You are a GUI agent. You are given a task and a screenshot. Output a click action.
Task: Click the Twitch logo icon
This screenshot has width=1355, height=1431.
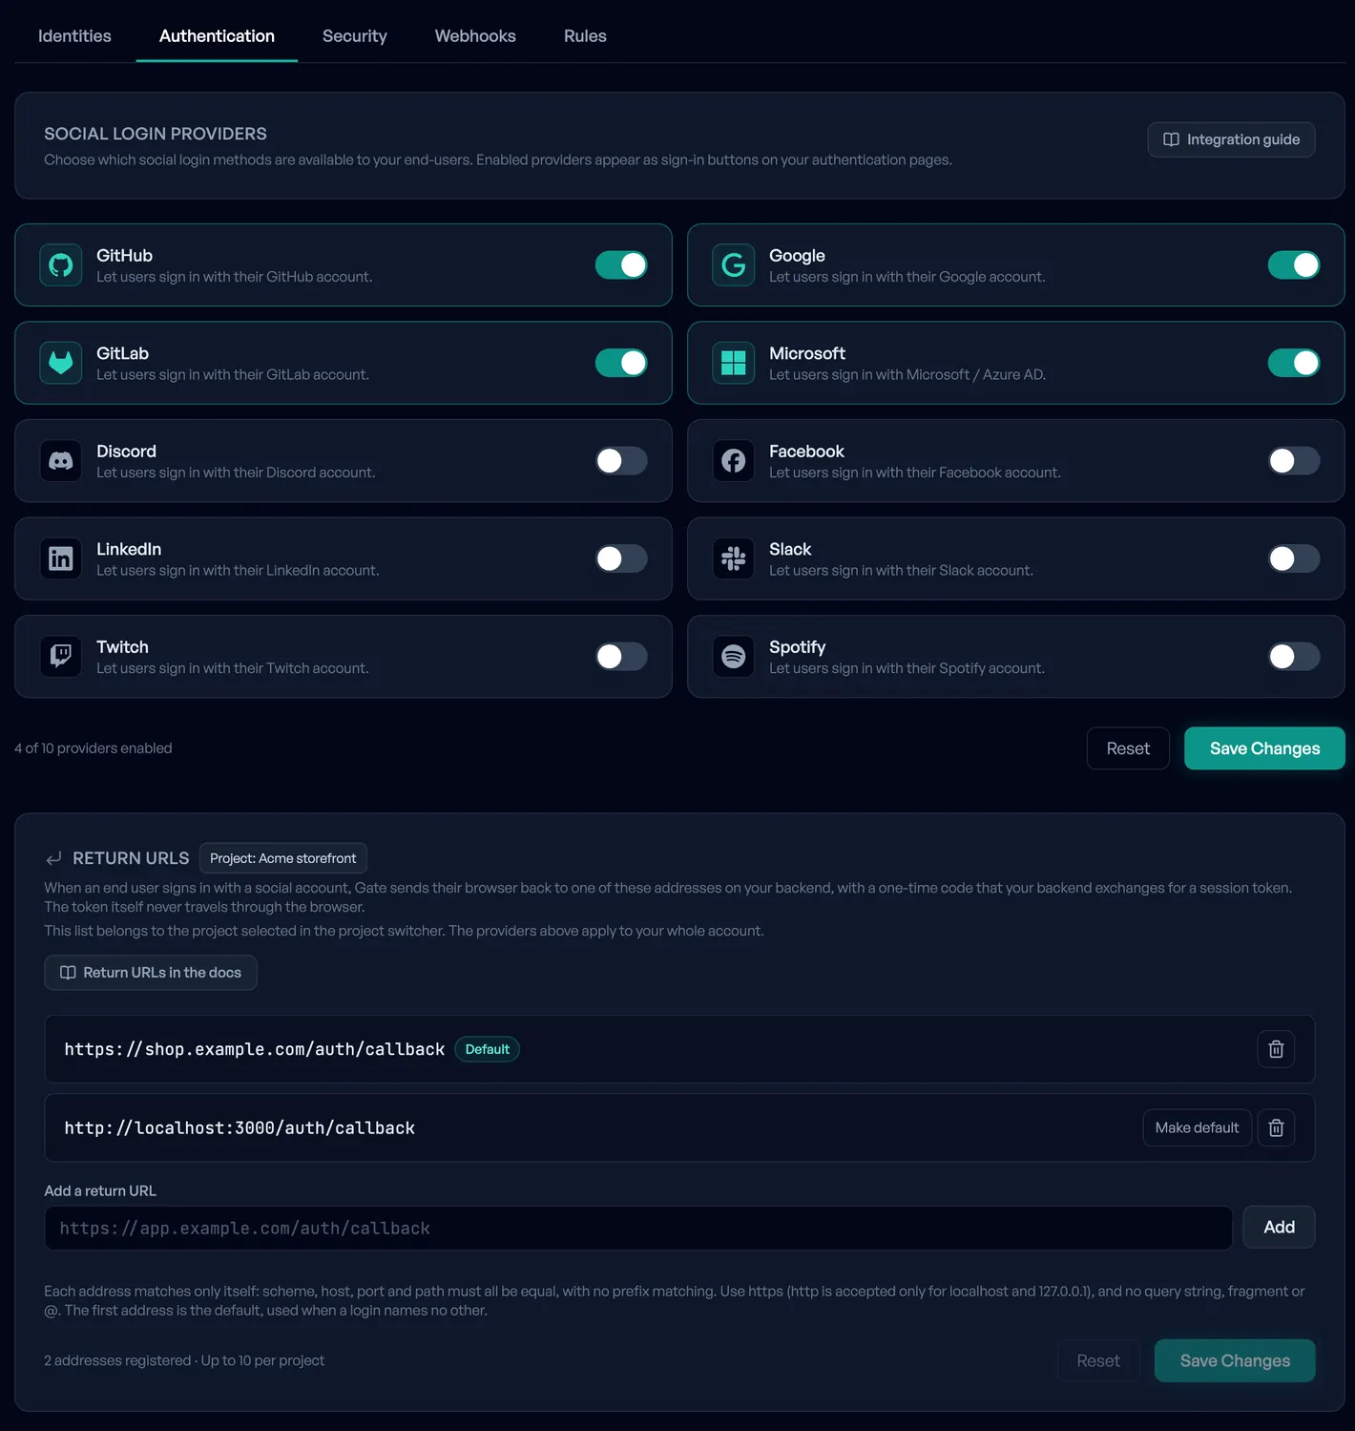[x=61, y=657]
